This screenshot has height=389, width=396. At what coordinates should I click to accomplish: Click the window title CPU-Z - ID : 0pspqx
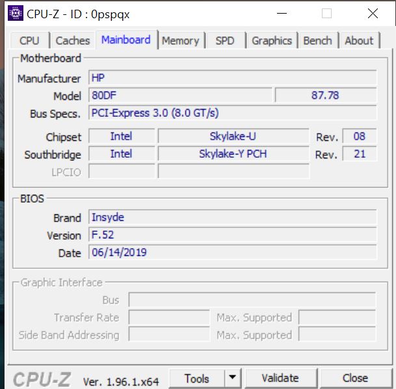[78, 14]
